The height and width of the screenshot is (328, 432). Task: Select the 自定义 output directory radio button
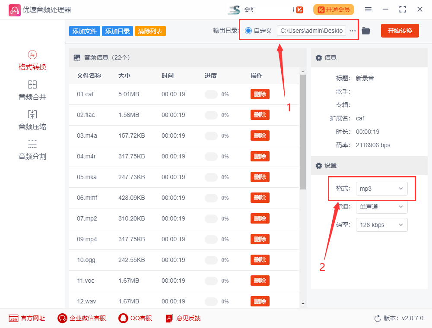248,31
